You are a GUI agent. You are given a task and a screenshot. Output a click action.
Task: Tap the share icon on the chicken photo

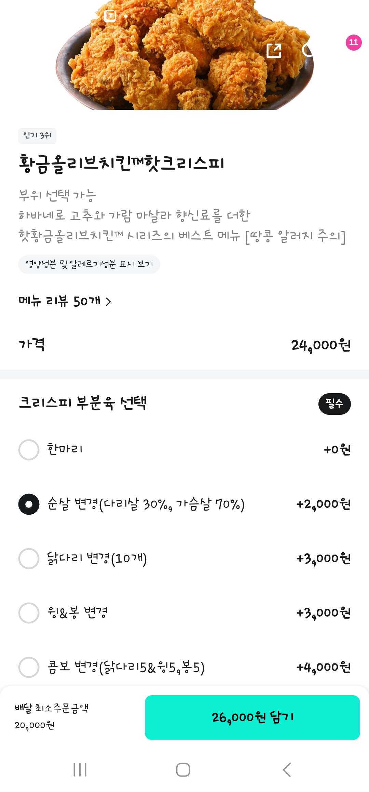pos(274,51)
